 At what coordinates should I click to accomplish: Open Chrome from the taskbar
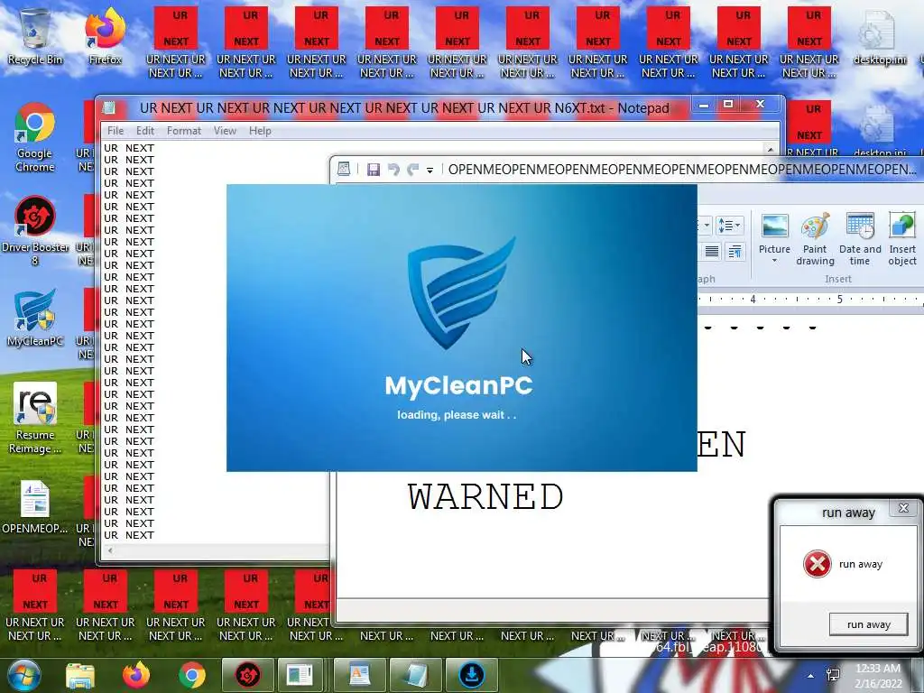click(192, 675)
